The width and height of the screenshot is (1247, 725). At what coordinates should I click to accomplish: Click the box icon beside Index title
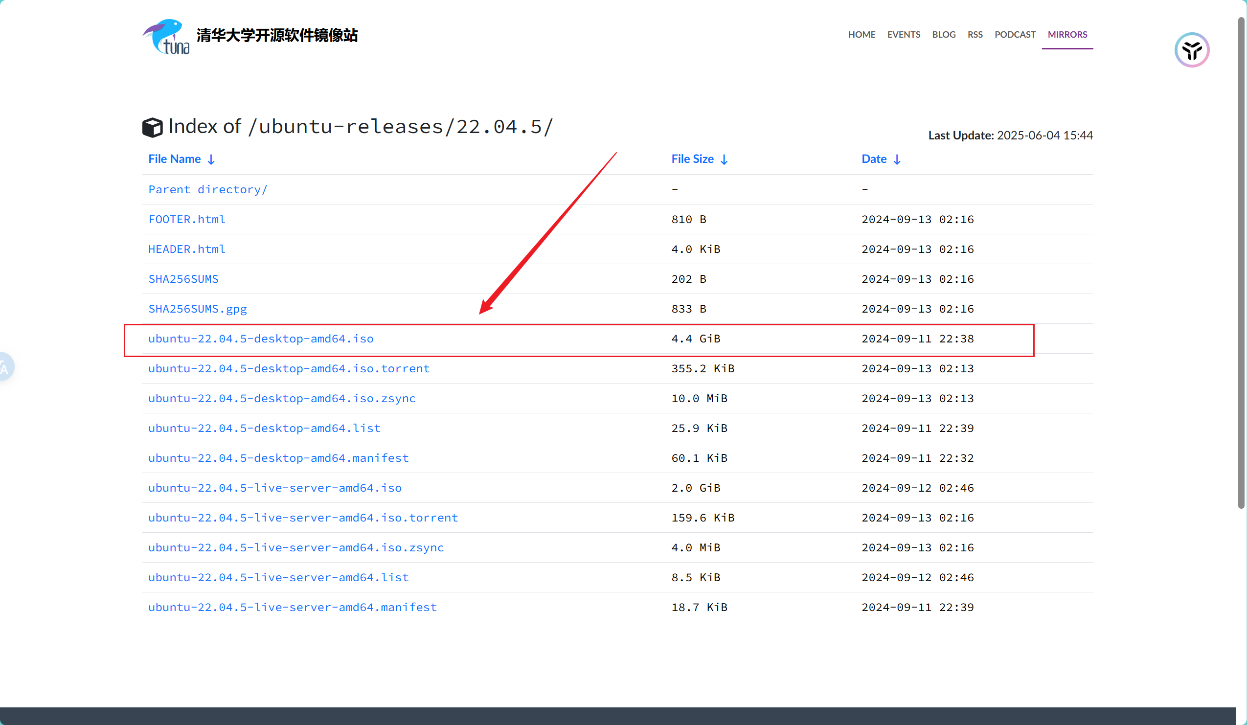(152, 127)
